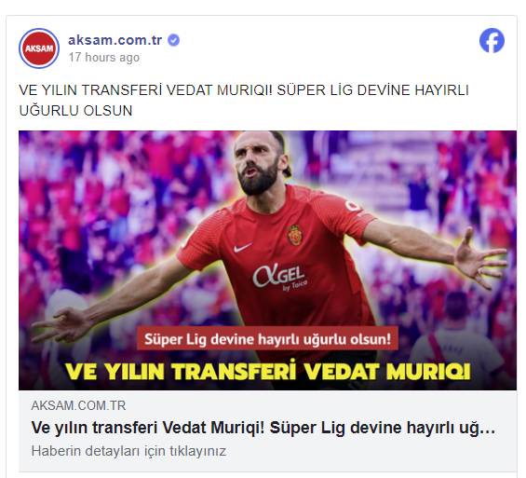Click the "by Taica" text under sponsor logo

tap(295, 286)
